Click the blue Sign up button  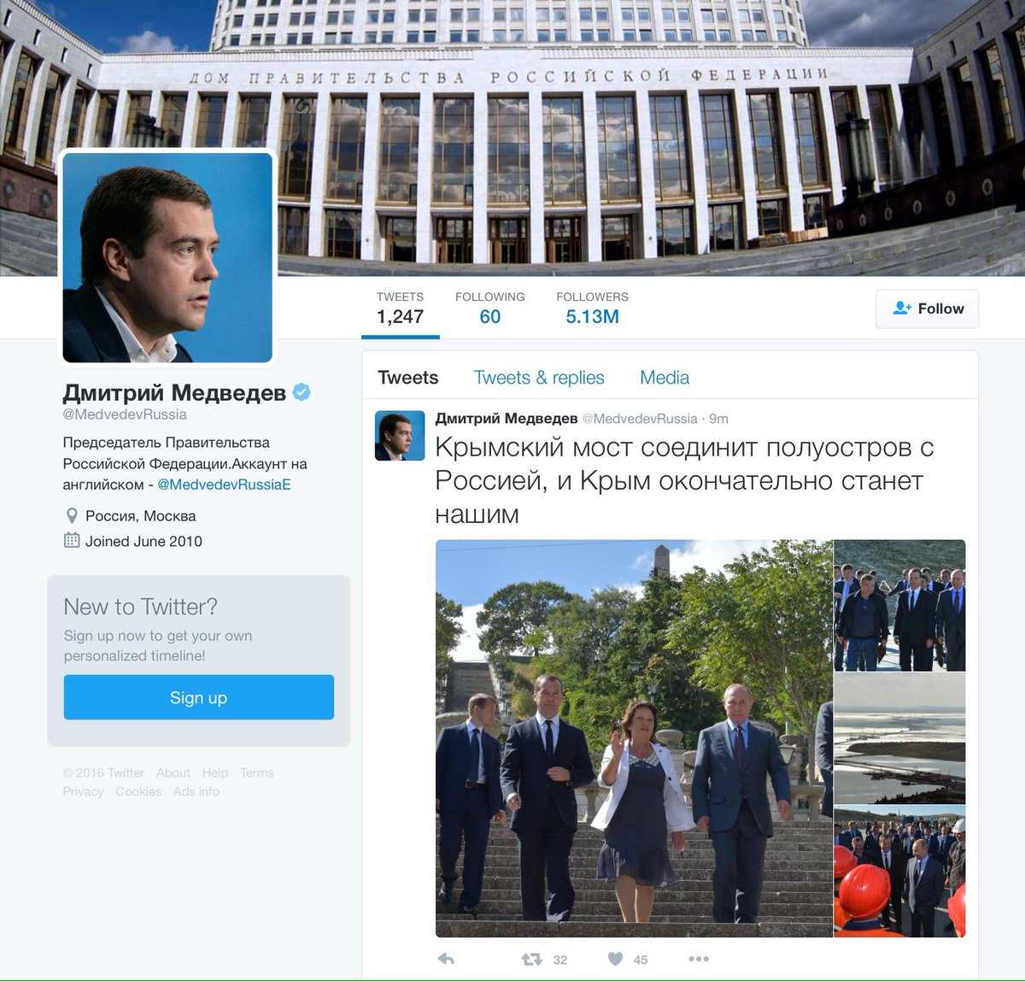[x=199, y=697]
